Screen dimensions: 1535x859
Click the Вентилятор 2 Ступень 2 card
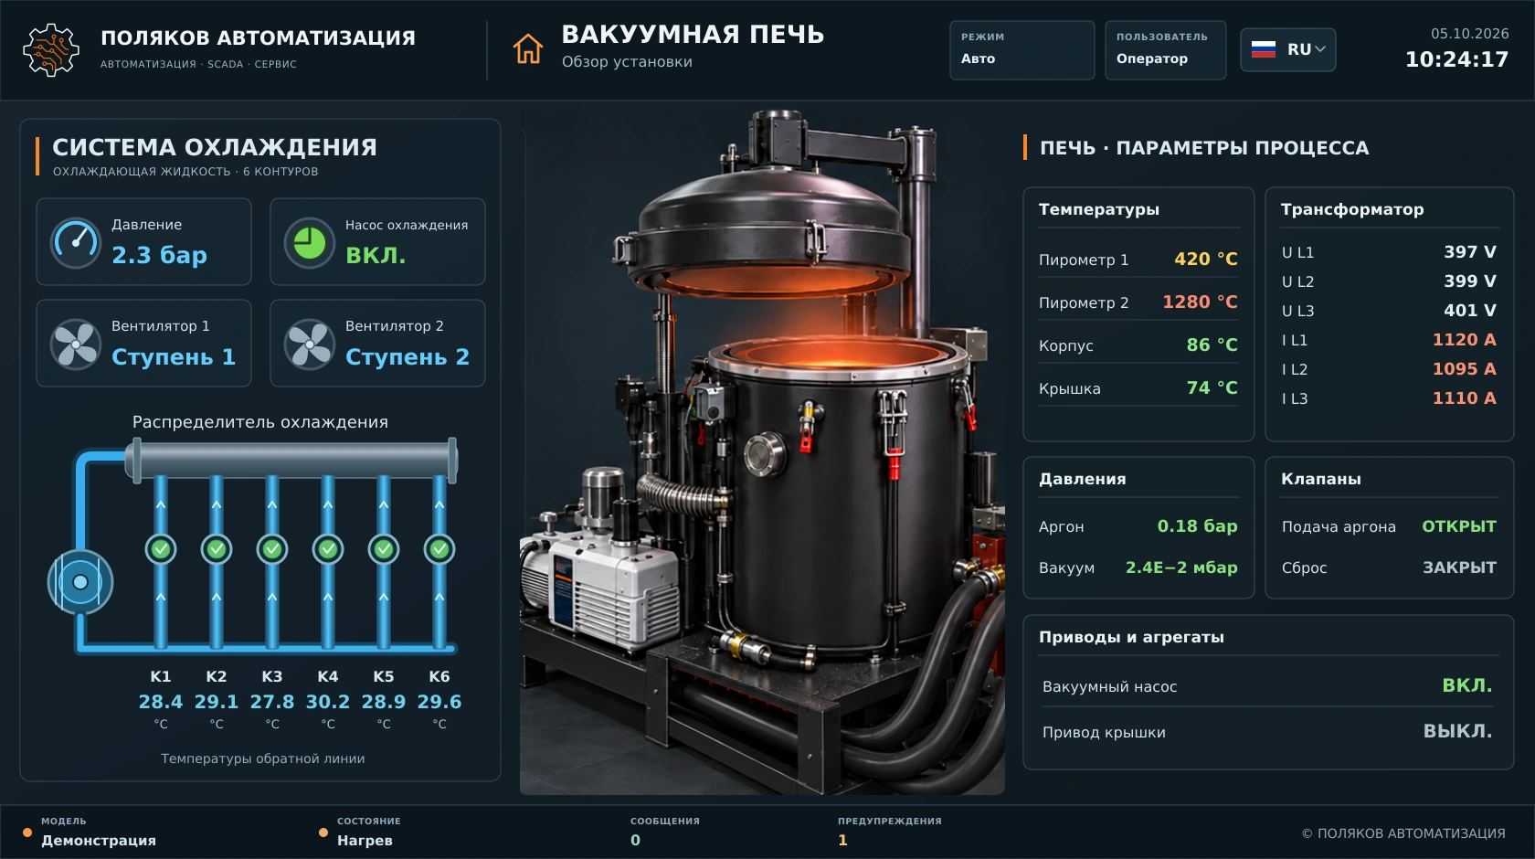[377, 344]
